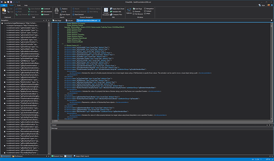Open the Format Document tool
This screenshot has width=274, height=161.
(x=106, y=12)
